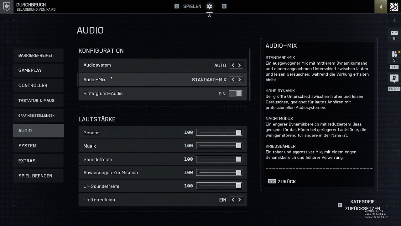Screen dimensions: 401x226
Task: Switch Audio-Mix to previous option
Action: click(x=233, y=80)
